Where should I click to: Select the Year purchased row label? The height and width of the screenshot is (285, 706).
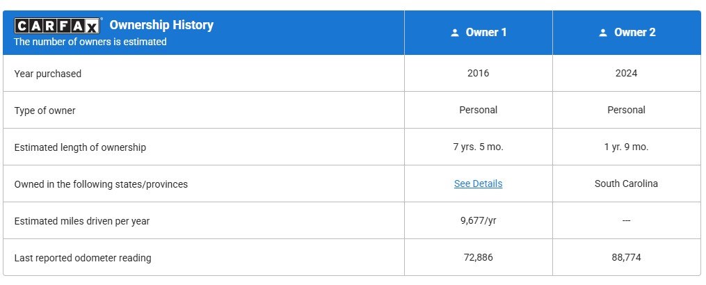pyautogui.click(x=47, y=74)
